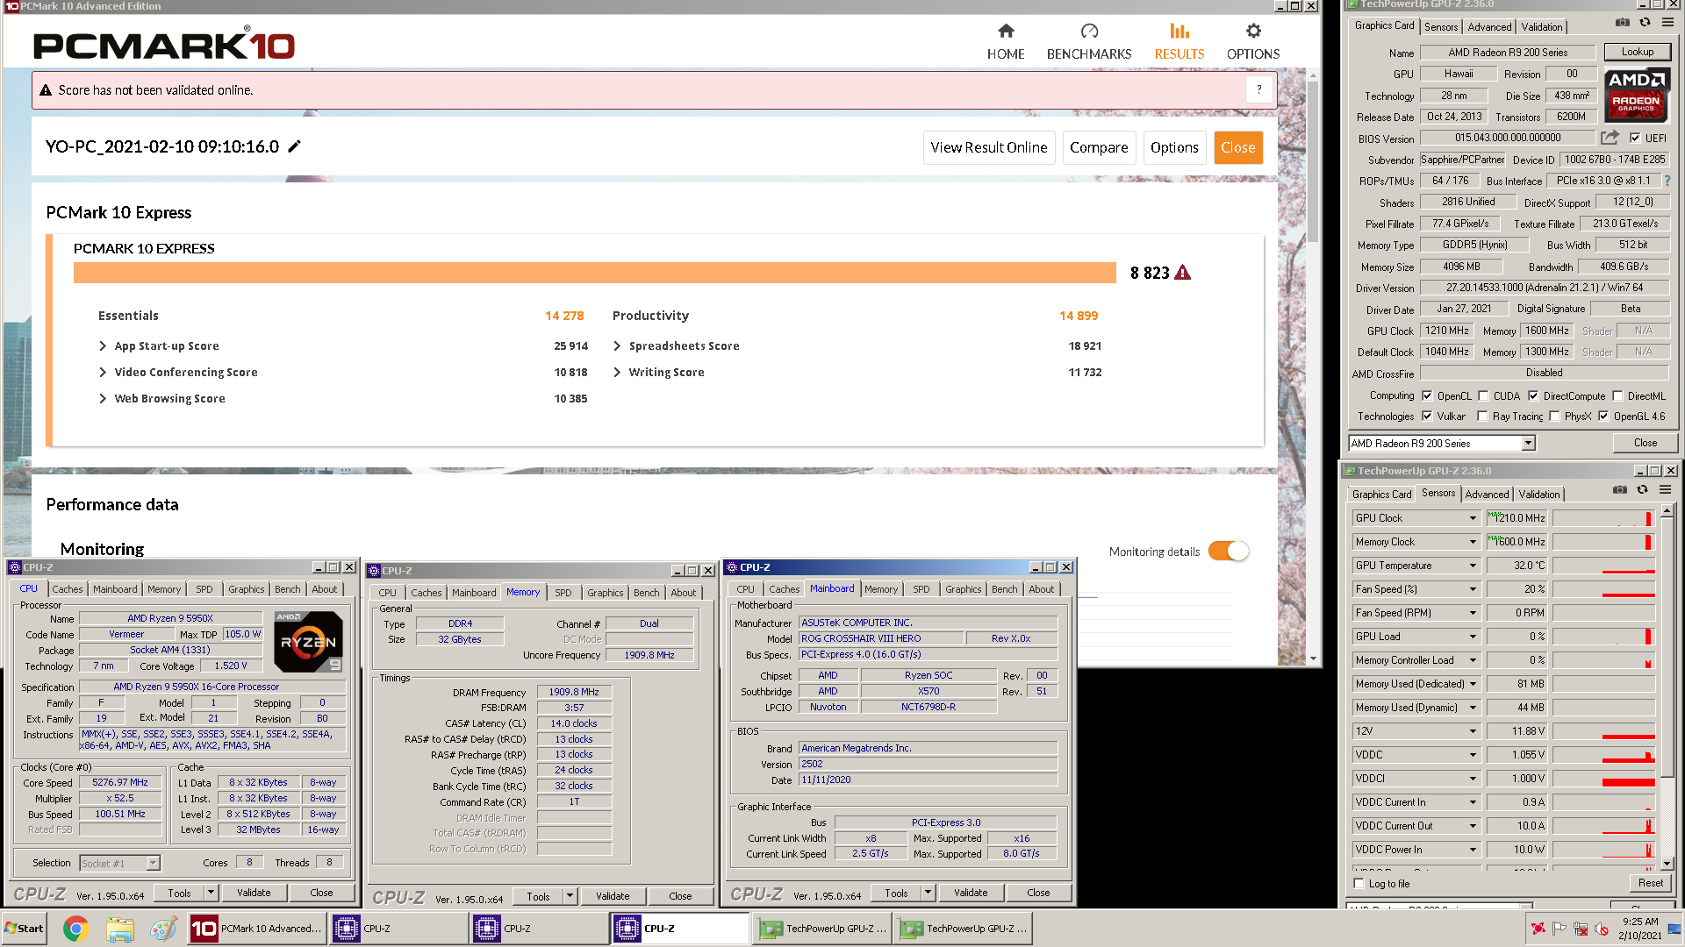Click the AMD Radeon Graphics logo in GPU-Z

click(1637, 96)
